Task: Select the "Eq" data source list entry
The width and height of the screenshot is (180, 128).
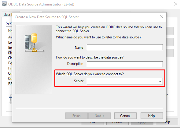Action: coord(10,63)
